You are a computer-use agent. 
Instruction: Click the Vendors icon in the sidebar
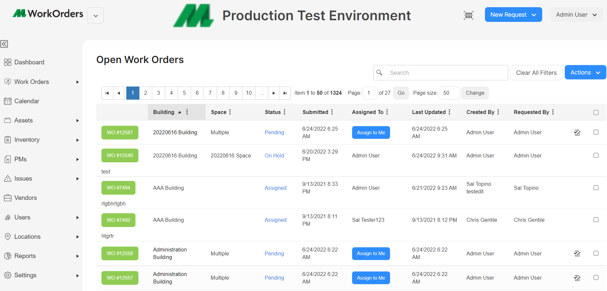pyautogui.click(x=8, y=198)
